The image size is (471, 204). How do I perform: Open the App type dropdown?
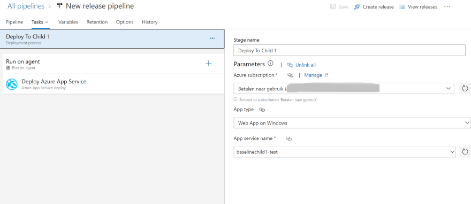pyautogui.click(x=352, y=123)
